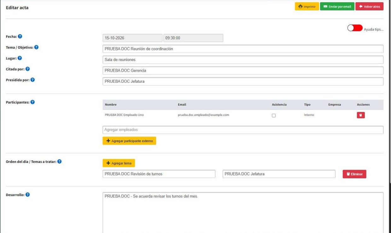Focus the Tema / Objetivo input field
The height and width of the screenshot is (233, 391).
tap(243, 49)
